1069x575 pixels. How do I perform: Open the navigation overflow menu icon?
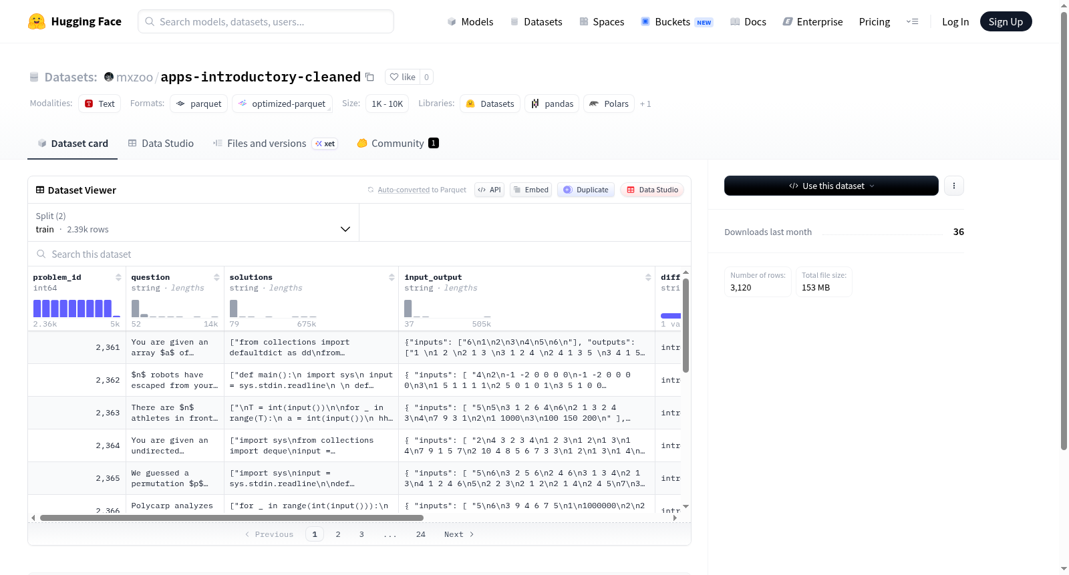point(912,21)
